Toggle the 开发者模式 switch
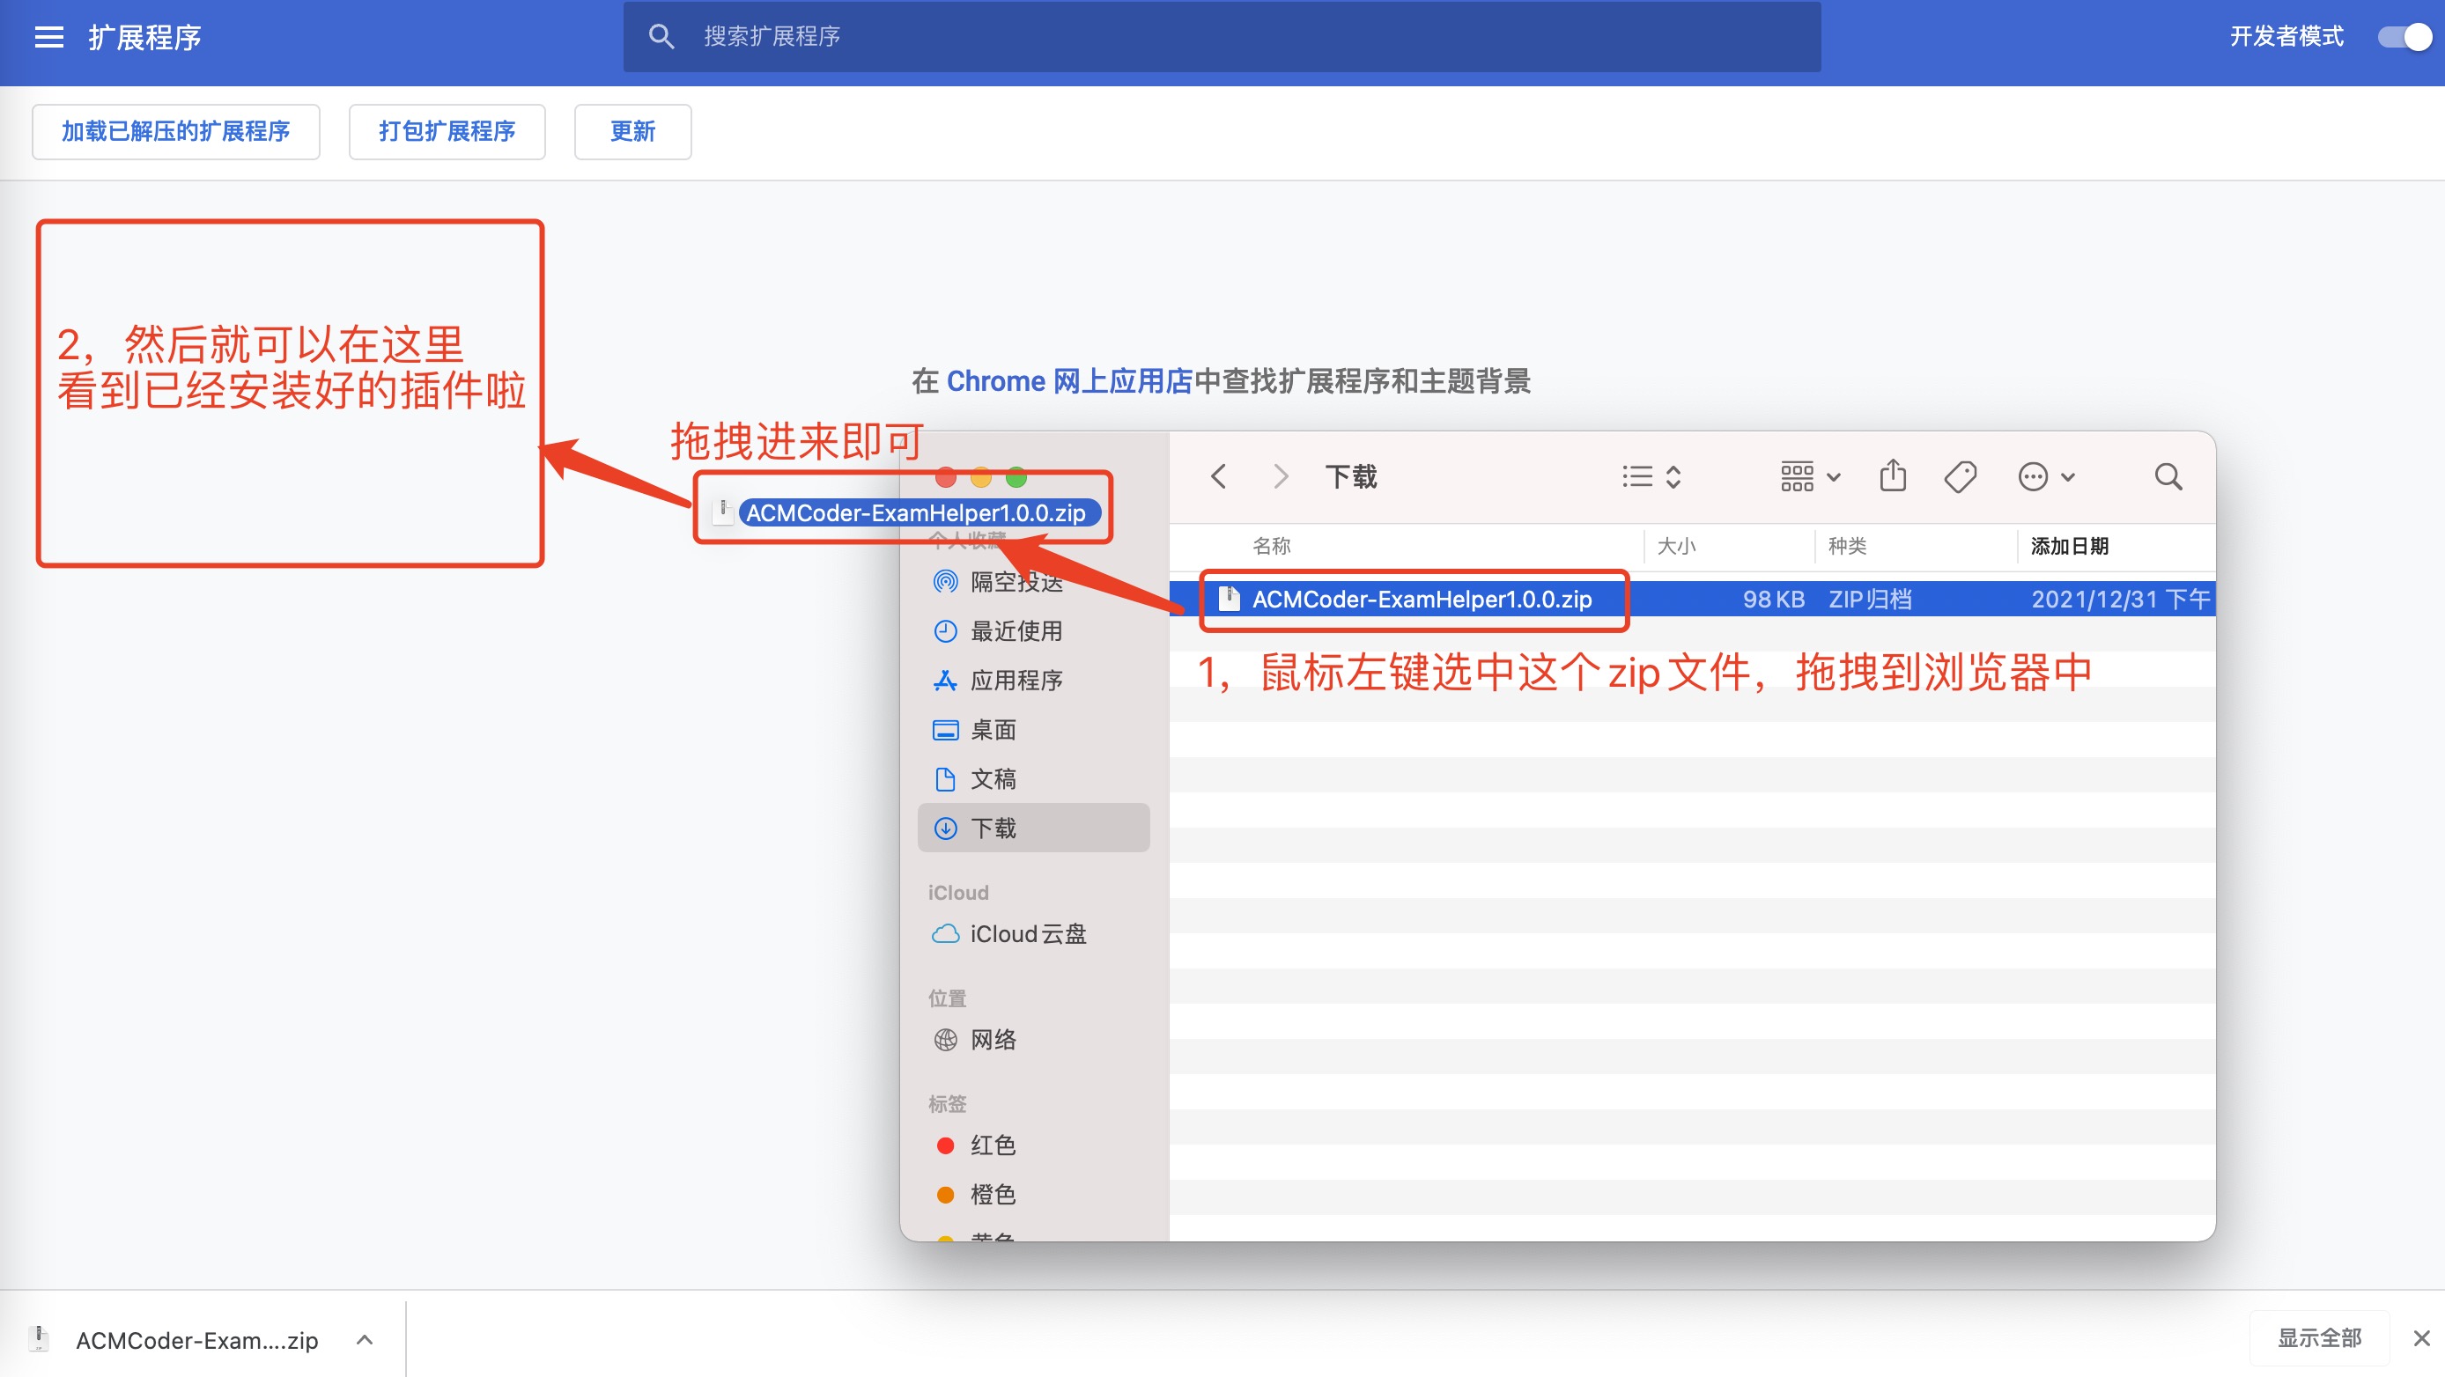 [x=2404, y=37]
